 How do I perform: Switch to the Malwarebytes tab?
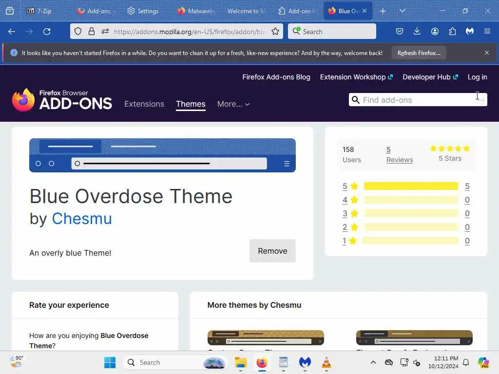195,11
